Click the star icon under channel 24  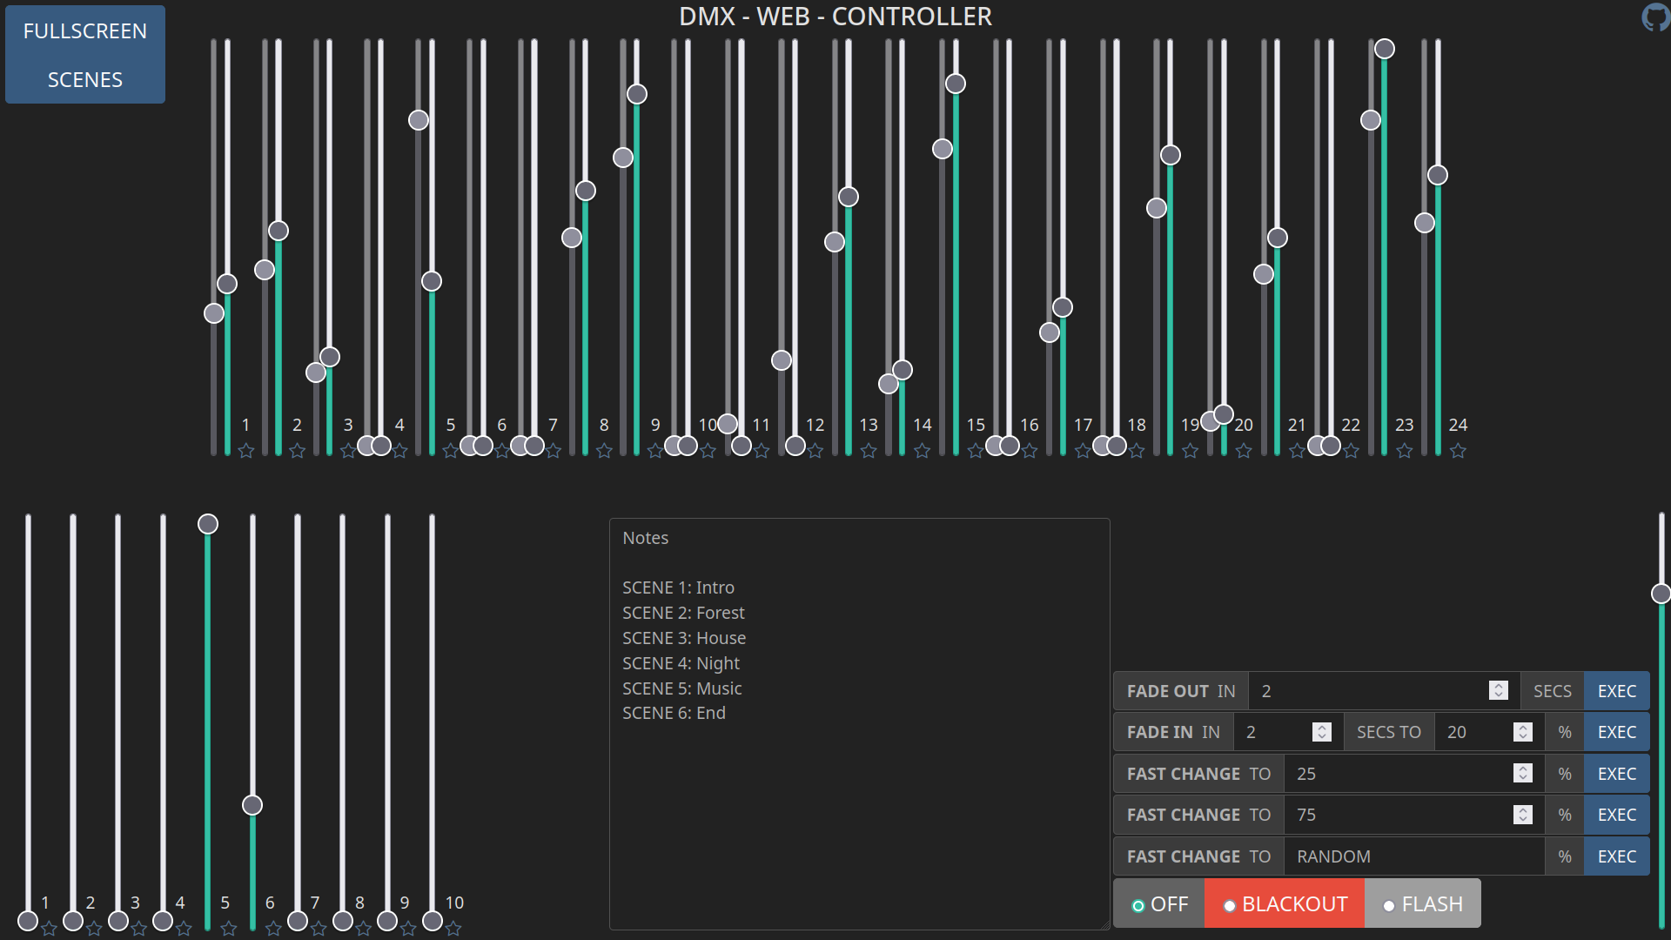(1459, 451)
